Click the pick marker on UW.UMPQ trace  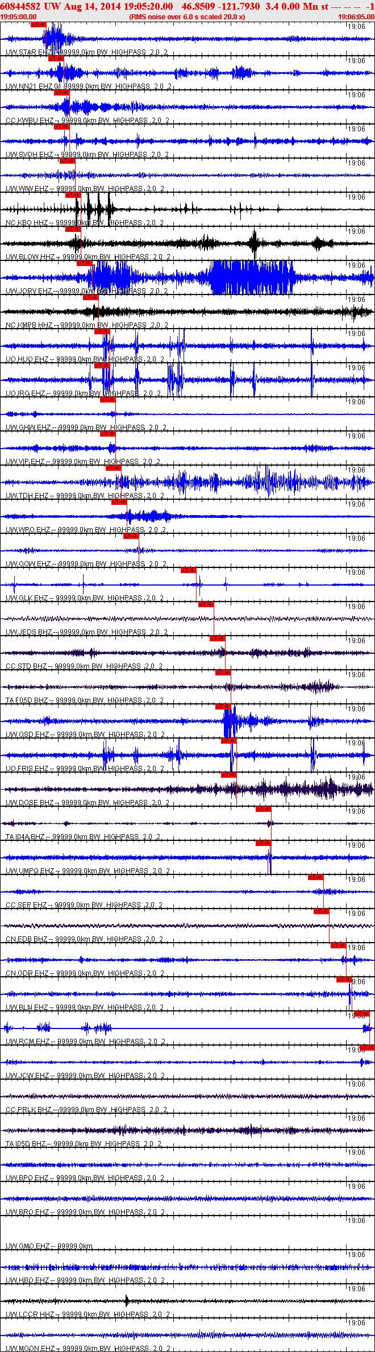[x=264, y=843]
